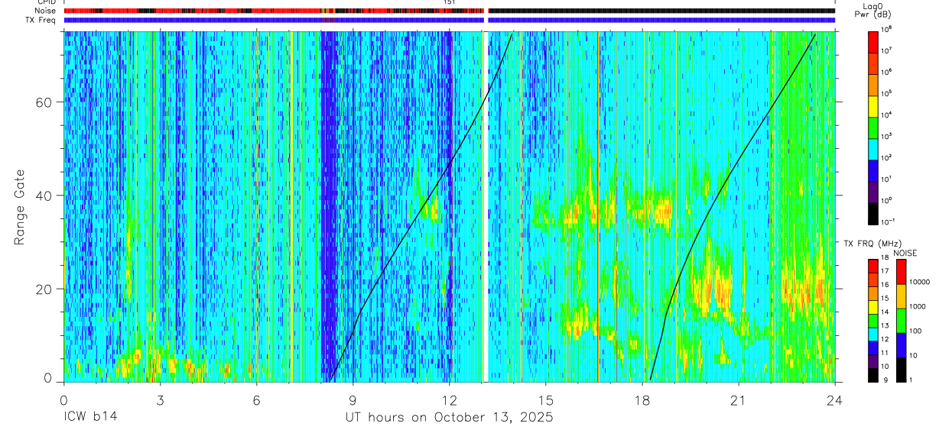Click x-axis tick label '18'
Viewport: 939px width, 433px height.
642,400
